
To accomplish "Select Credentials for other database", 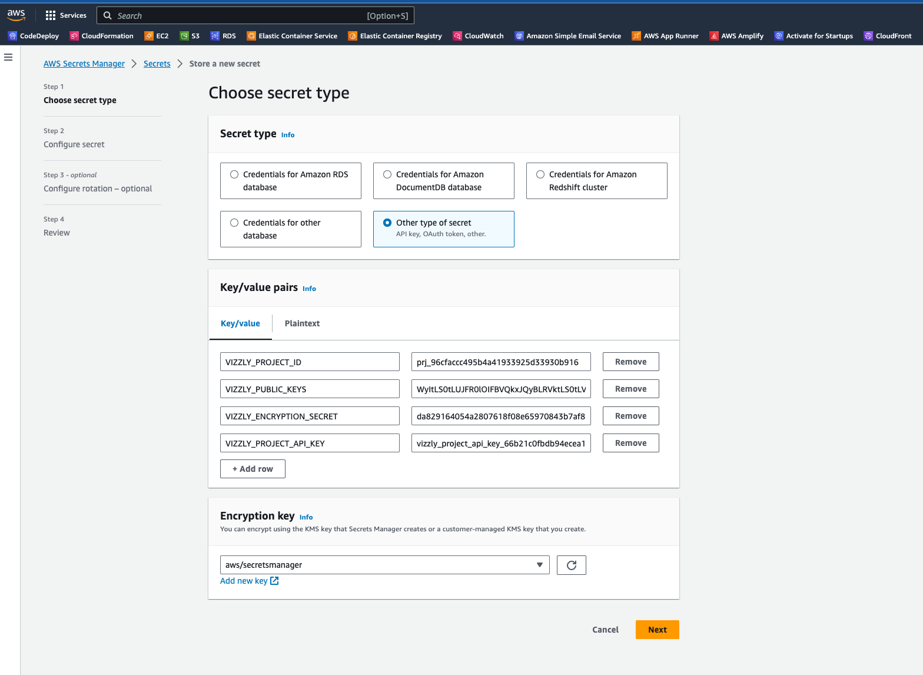I will pos(291,229).
